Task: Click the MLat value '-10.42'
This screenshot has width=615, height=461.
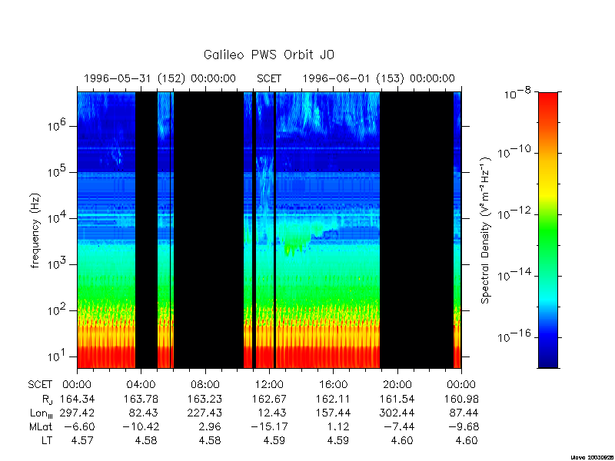Action: point(141,426)
